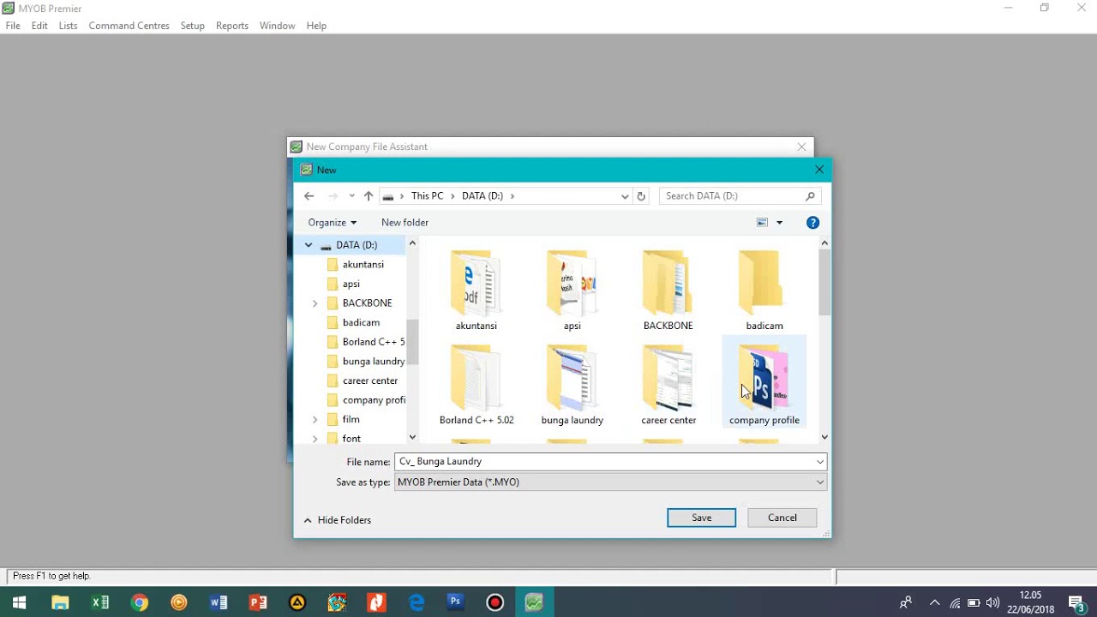The width and height of the screenshot is (1097, 617).
Task: Expand the film tree node
Action: (315, 420)
